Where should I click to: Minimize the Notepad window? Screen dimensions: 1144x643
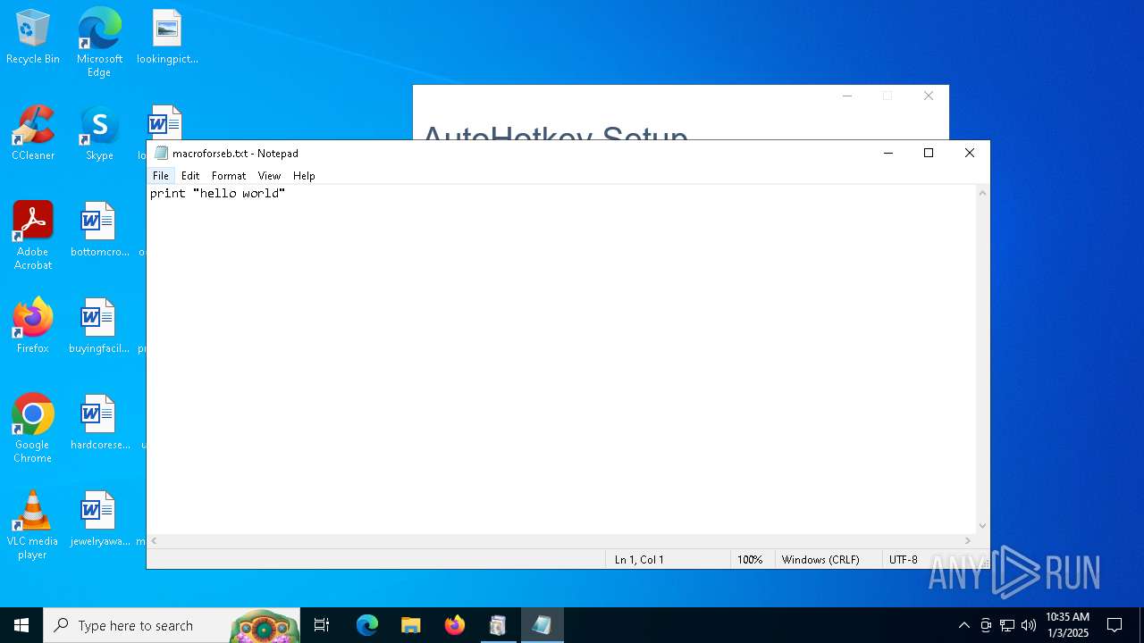[887, 153]
